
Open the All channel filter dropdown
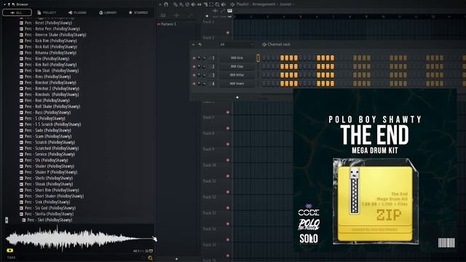click(x=237, y=44)
